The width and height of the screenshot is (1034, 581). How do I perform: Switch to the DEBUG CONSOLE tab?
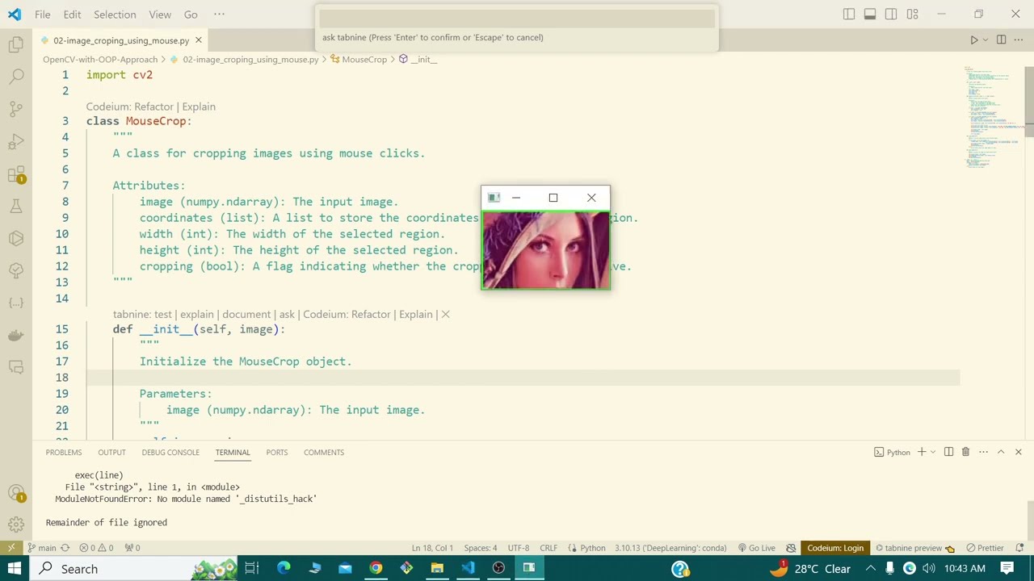[x=170, y=452]
